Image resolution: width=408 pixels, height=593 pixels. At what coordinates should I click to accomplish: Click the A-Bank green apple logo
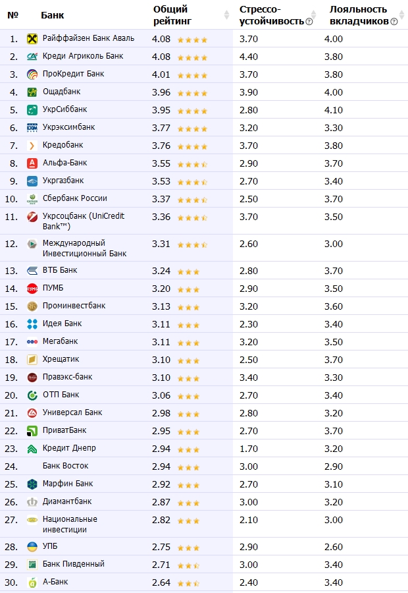pos(32,582)
